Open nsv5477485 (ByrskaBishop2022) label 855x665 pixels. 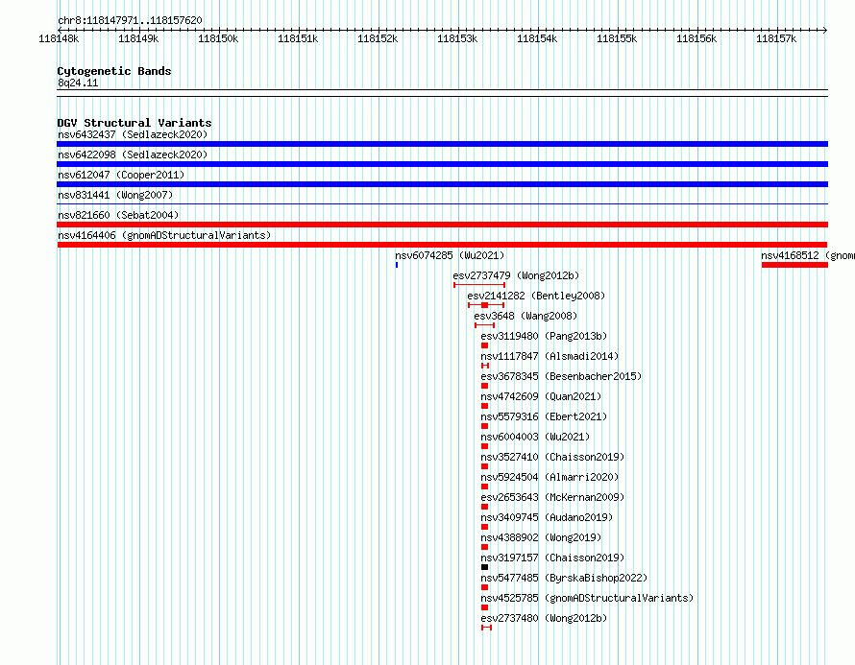(x=564, y=578)
